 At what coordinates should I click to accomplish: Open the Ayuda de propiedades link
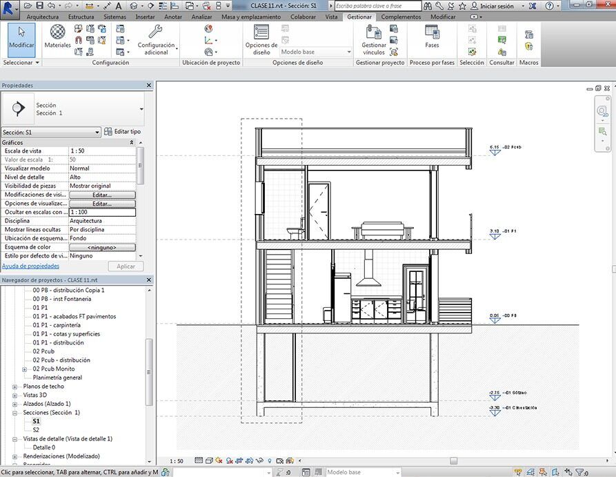click(30, 266)
